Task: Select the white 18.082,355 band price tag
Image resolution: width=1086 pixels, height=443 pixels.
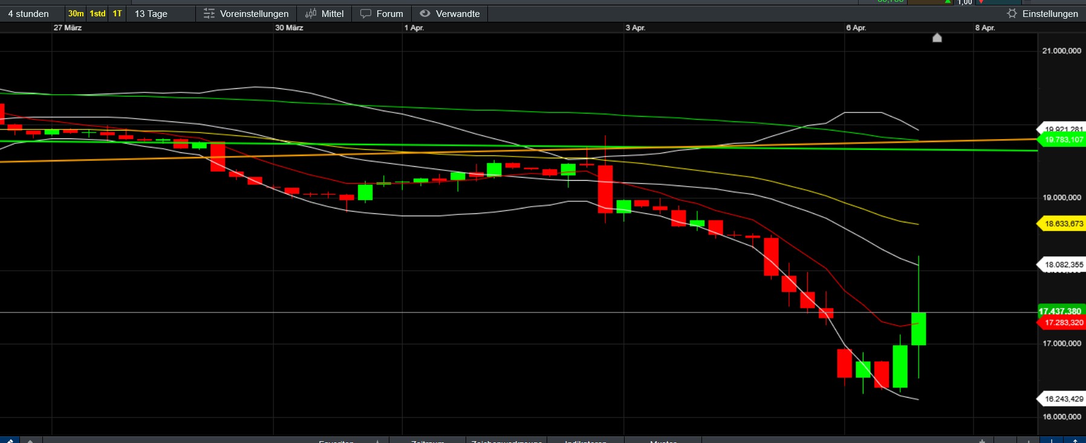Action: [x=1062, y=265]
